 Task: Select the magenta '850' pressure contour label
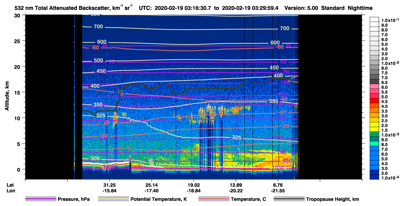point(288,161)
